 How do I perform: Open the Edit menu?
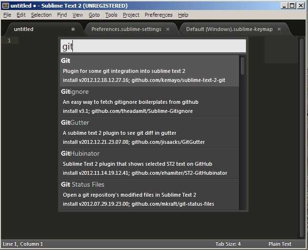click(21, 15)
